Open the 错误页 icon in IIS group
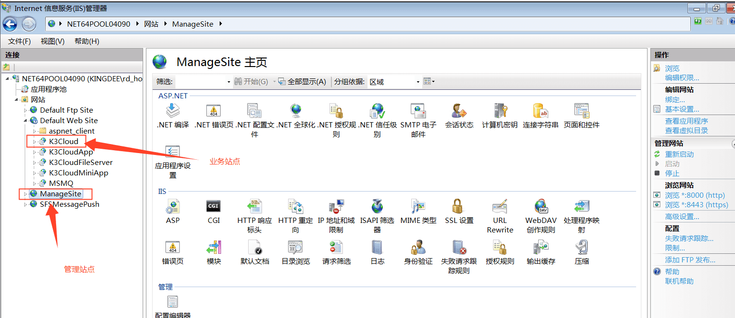Image resolution: width=735 pixels, height=318 pixels. pos(173,247)
